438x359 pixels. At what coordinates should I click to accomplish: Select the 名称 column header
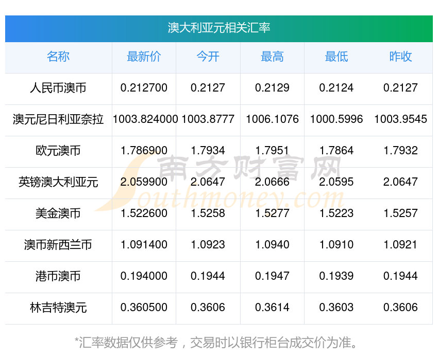tap(58, 57)
